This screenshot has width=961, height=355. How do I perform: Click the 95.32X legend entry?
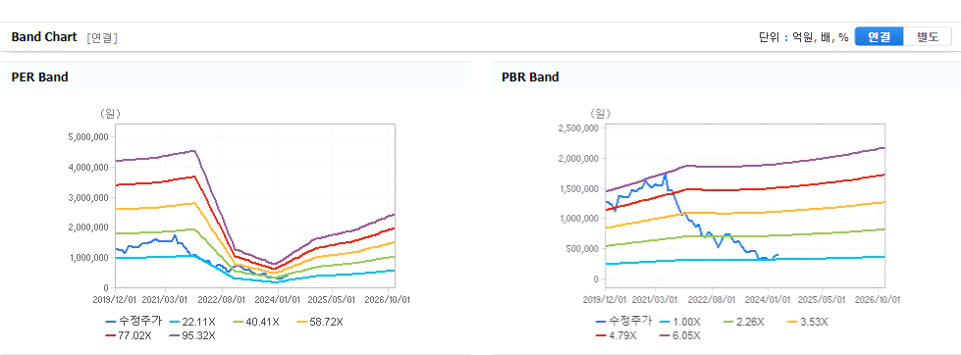coord(193,334)
